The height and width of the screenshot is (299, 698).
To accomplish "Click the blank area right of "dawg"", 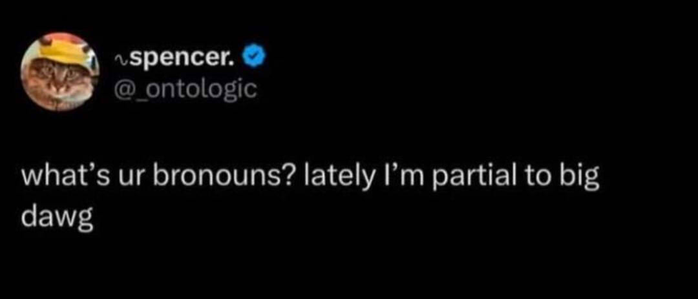I will click(x=323, y=217).
